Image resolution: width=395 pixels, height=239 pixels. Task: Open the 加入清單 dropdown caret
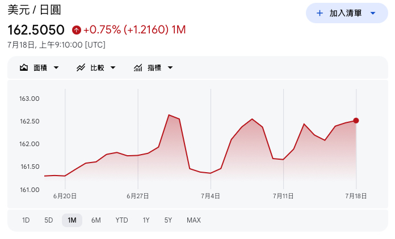pyautogui.click(x=373, y=13)
